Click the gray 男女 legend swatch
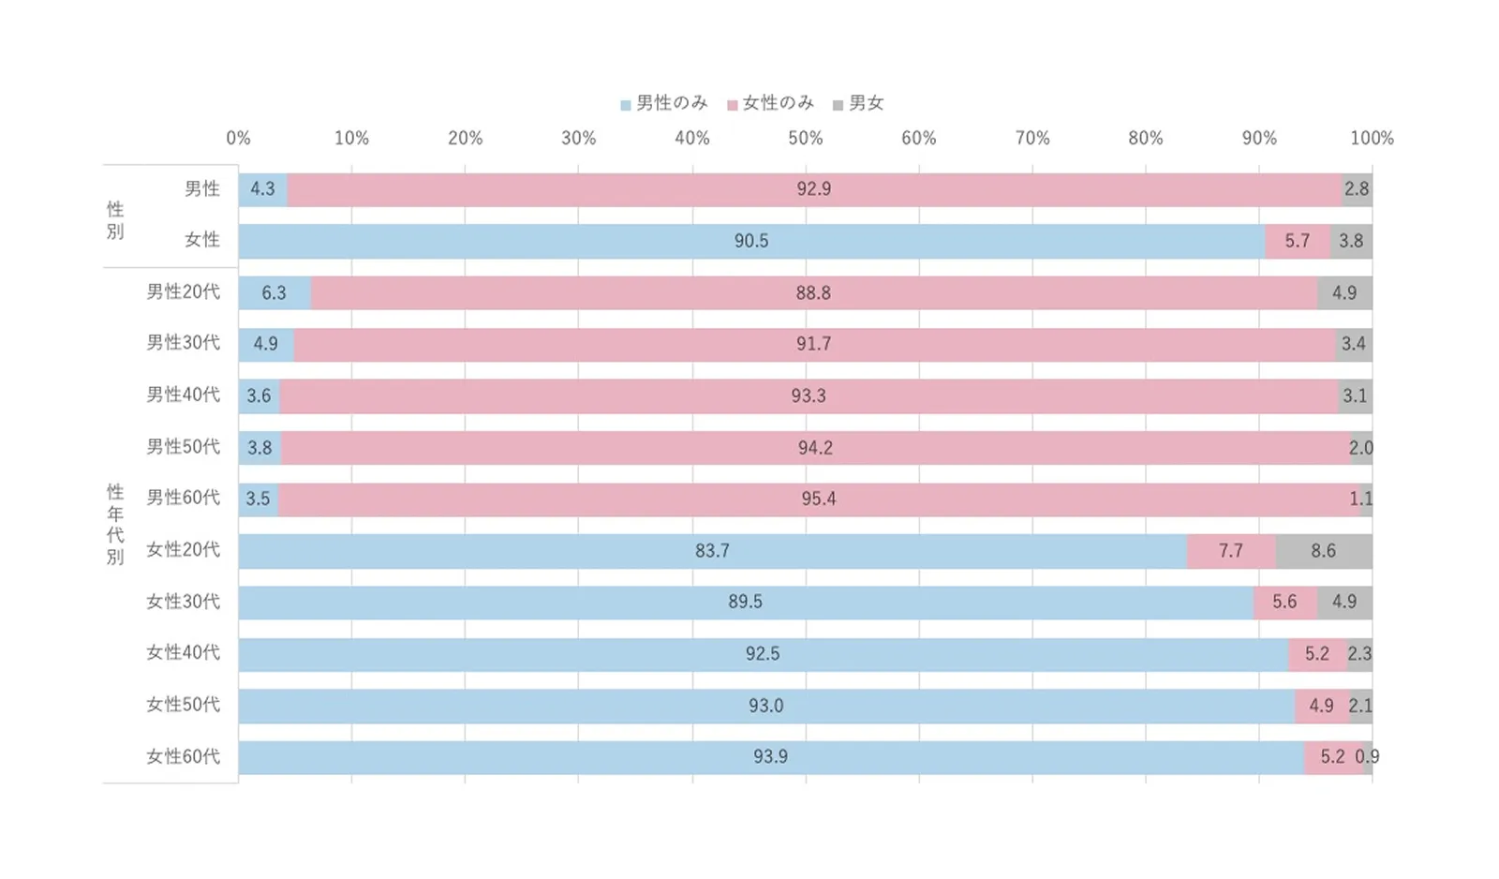This screenshot has height=879, width=1499. click(x=838, y=105)
